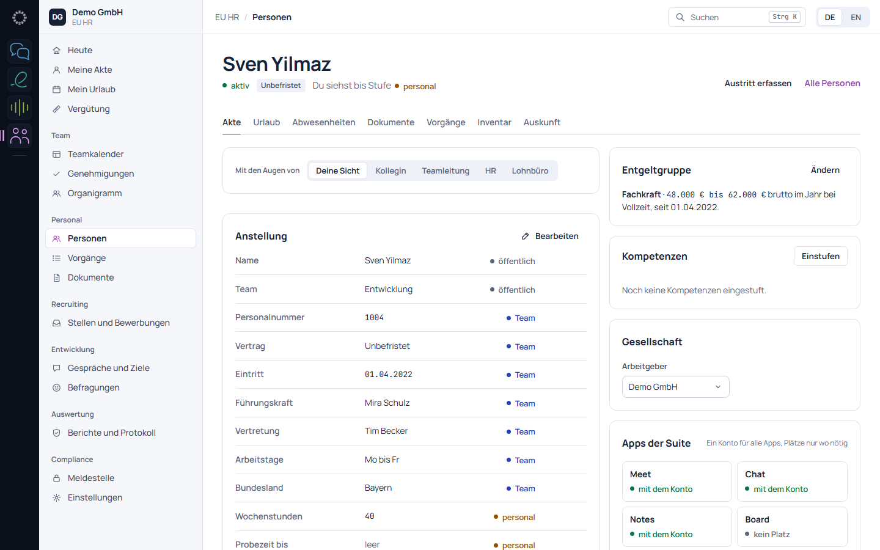Open Stellen und Bewerbungen in sidebar

pos(120,323)
